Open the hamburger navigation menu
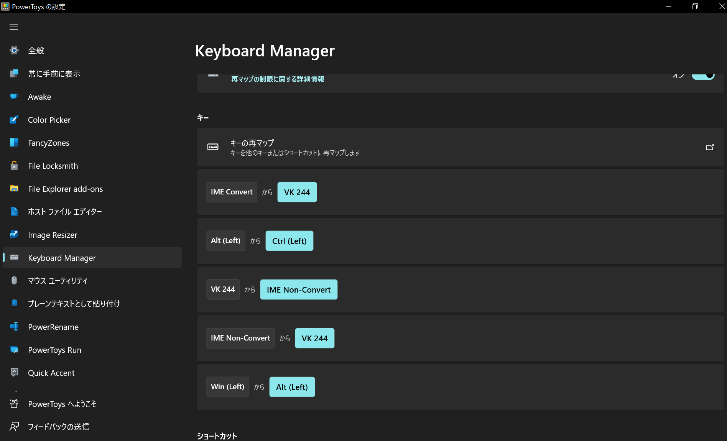727x441 pixels. point(14,27)
